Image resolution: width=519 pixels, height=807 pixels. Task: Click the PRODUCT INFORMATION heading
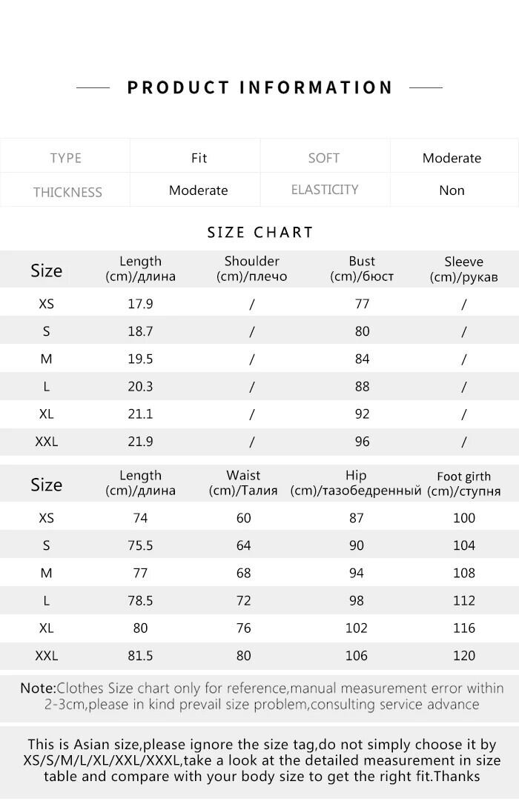(x=259, y=87)
